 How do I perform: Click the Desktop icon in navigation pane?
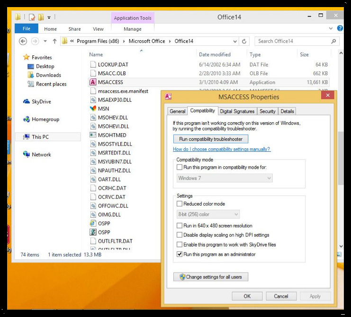click(30, 67)
